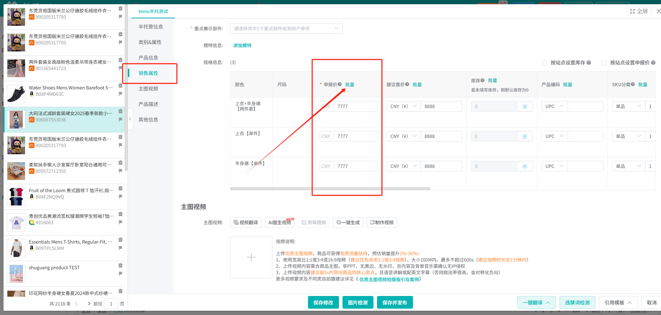Viewport: 661px width, 315px height.
Task: Delete the Fruit of the Loom item
Action: [121, 188]
